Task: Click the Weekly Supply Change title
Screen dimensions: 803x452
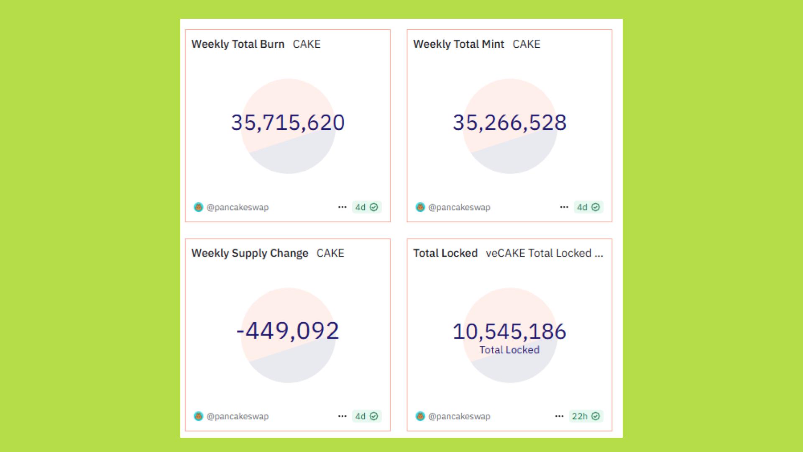Action: pyautogui.click(x=250, y=253)
